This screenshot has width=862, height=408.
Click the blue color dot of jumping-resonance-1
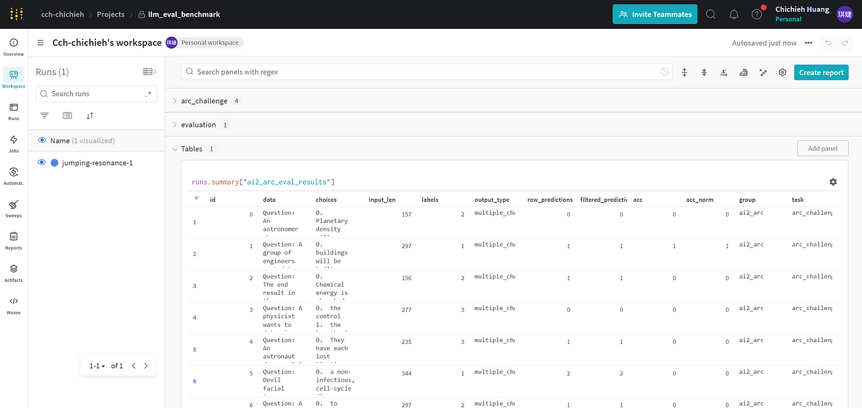pyautogui.click(x=54, y=163)
